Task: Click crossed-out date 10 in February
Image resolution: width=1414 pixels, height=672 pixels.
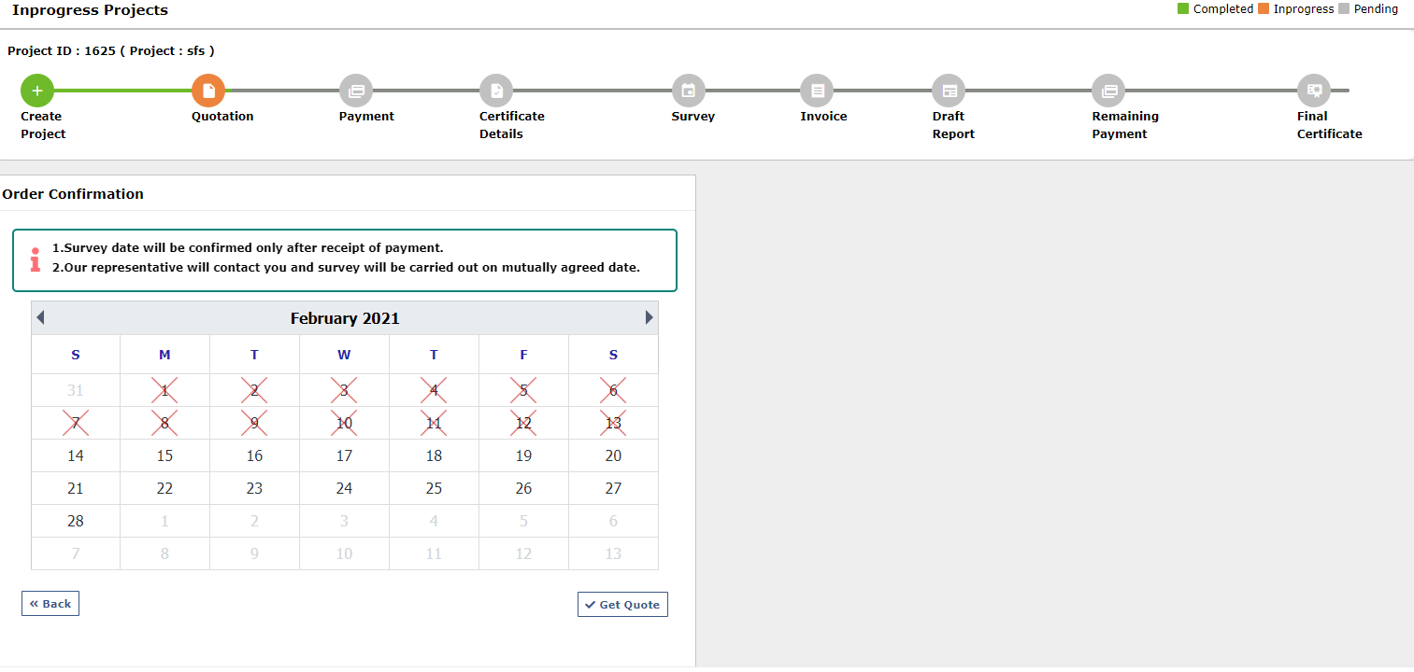Action: (344, 423)
